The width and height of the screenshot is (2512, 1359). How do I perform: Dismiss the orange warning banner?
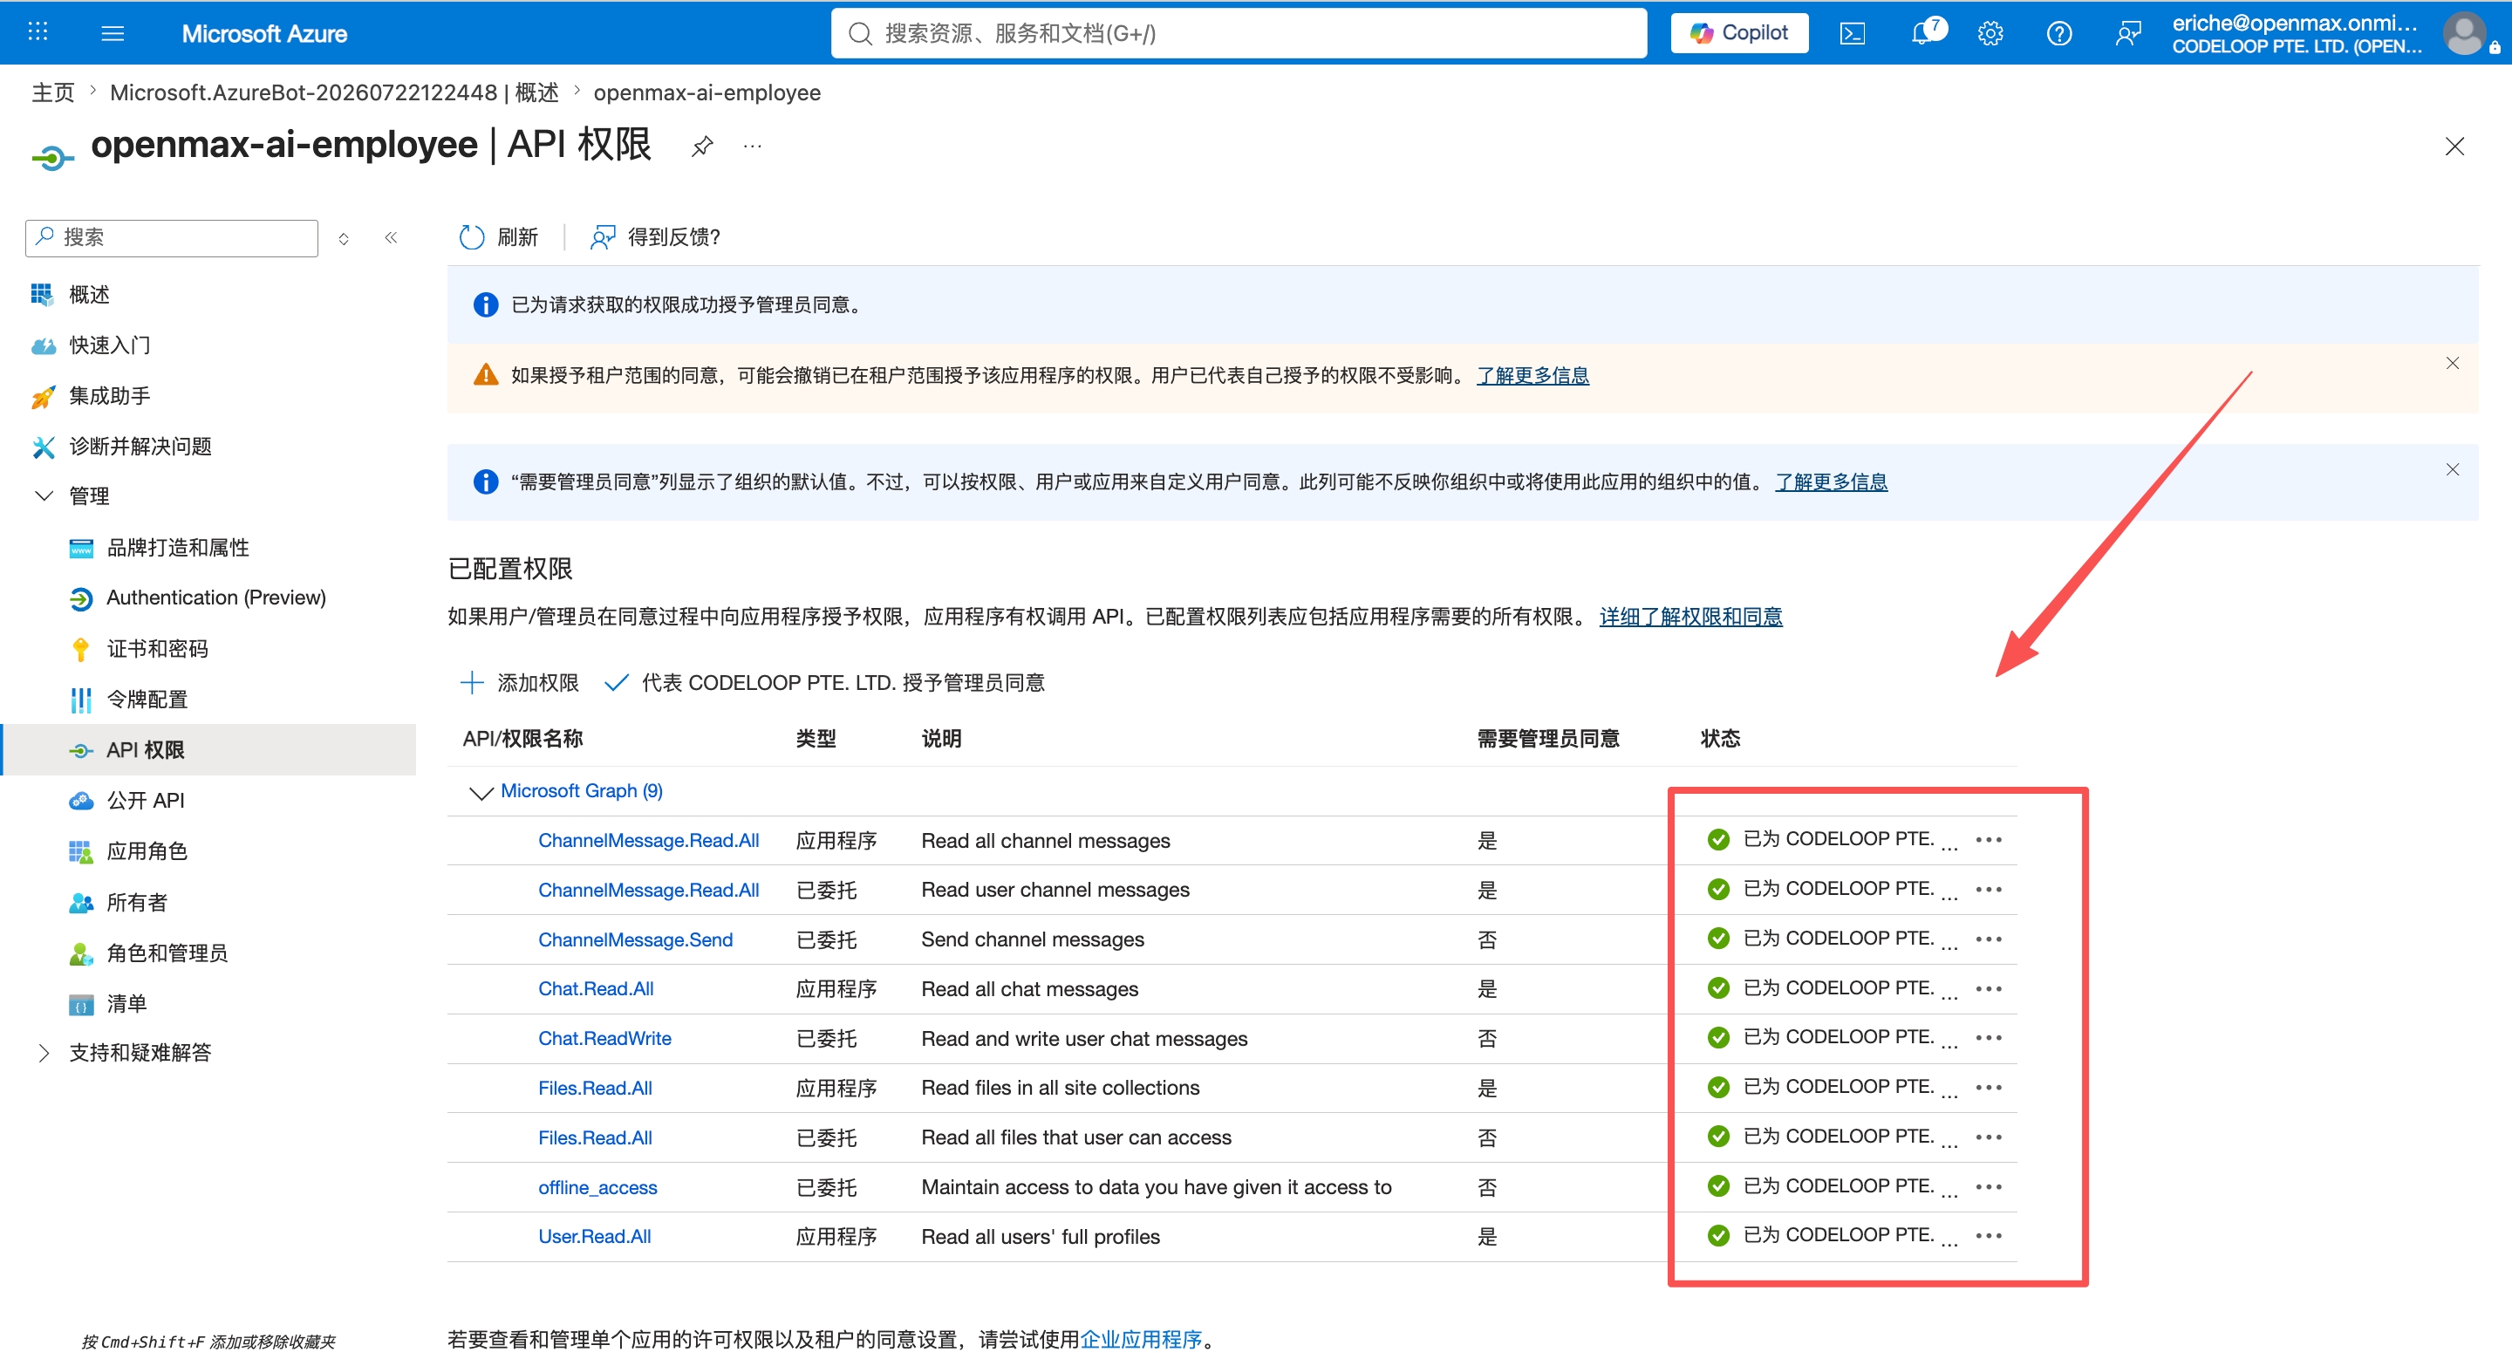click(x=2452, y=363)
